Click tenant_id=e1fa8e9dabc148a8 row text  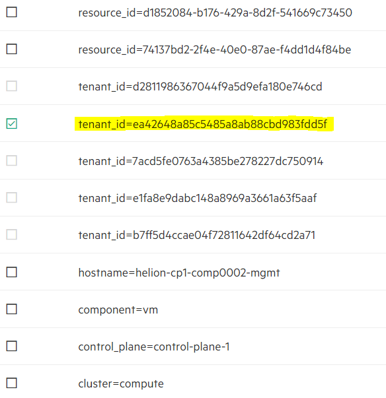coord(198,198)
